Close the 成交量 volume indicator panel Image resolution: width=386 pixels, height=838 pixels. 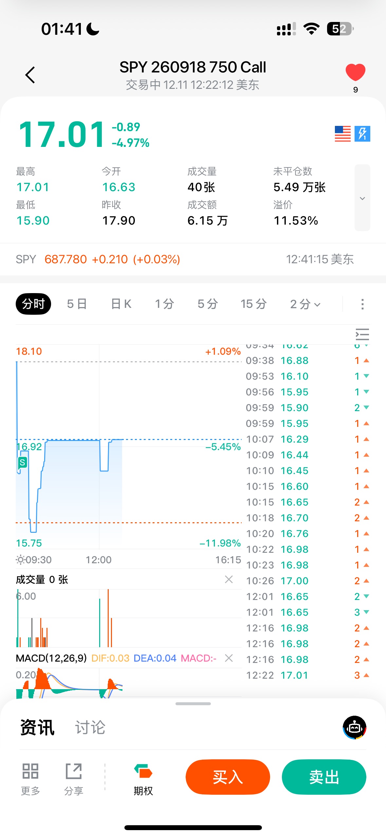click(x=229, y=579)
